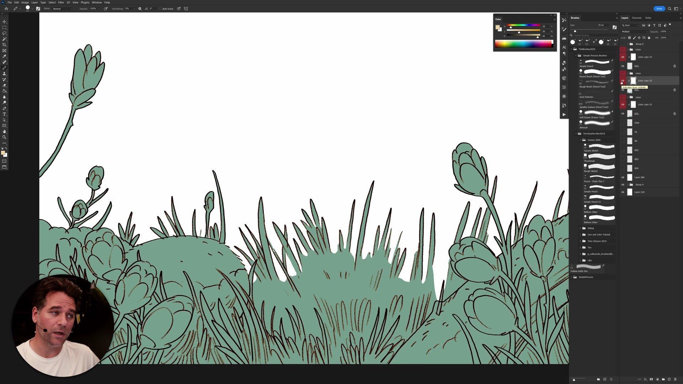Click the Share button
683x384 pixels.
(x=659, y=9)
